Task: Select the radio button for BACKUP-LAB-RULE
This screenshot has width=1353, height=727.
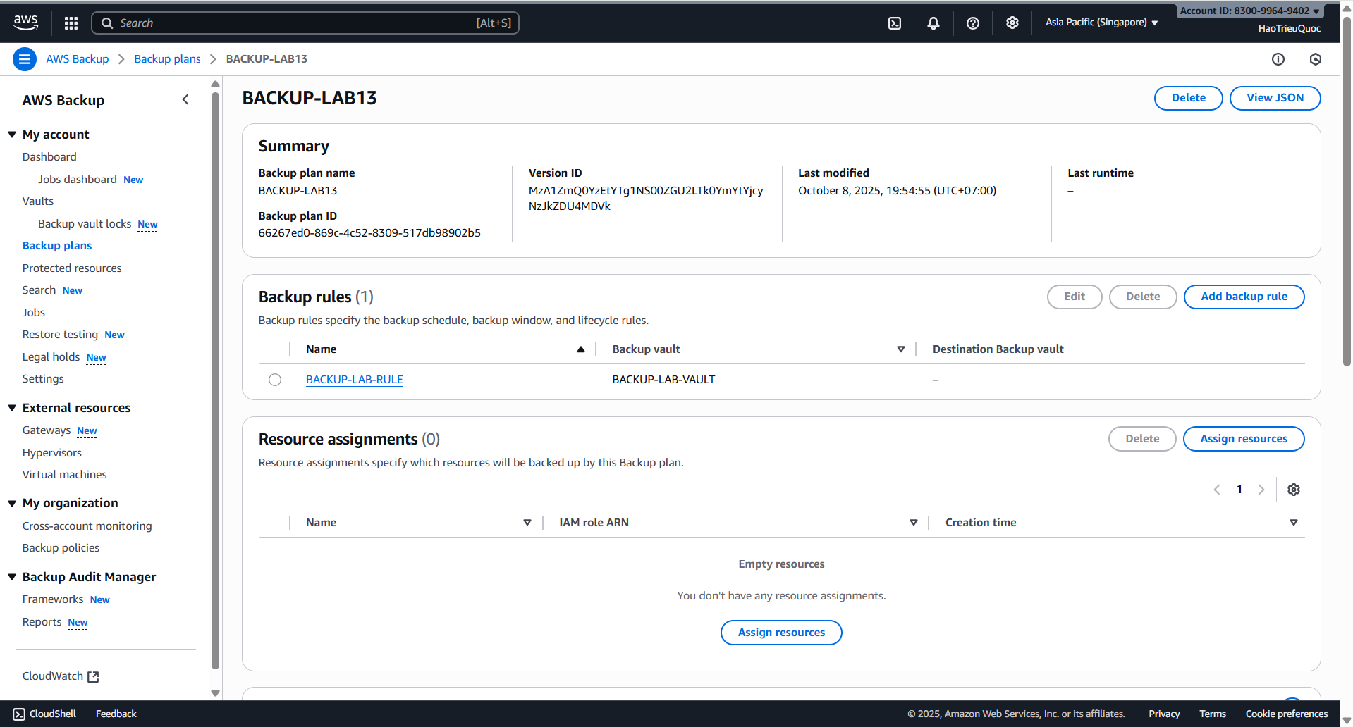Action: (274, 379)
